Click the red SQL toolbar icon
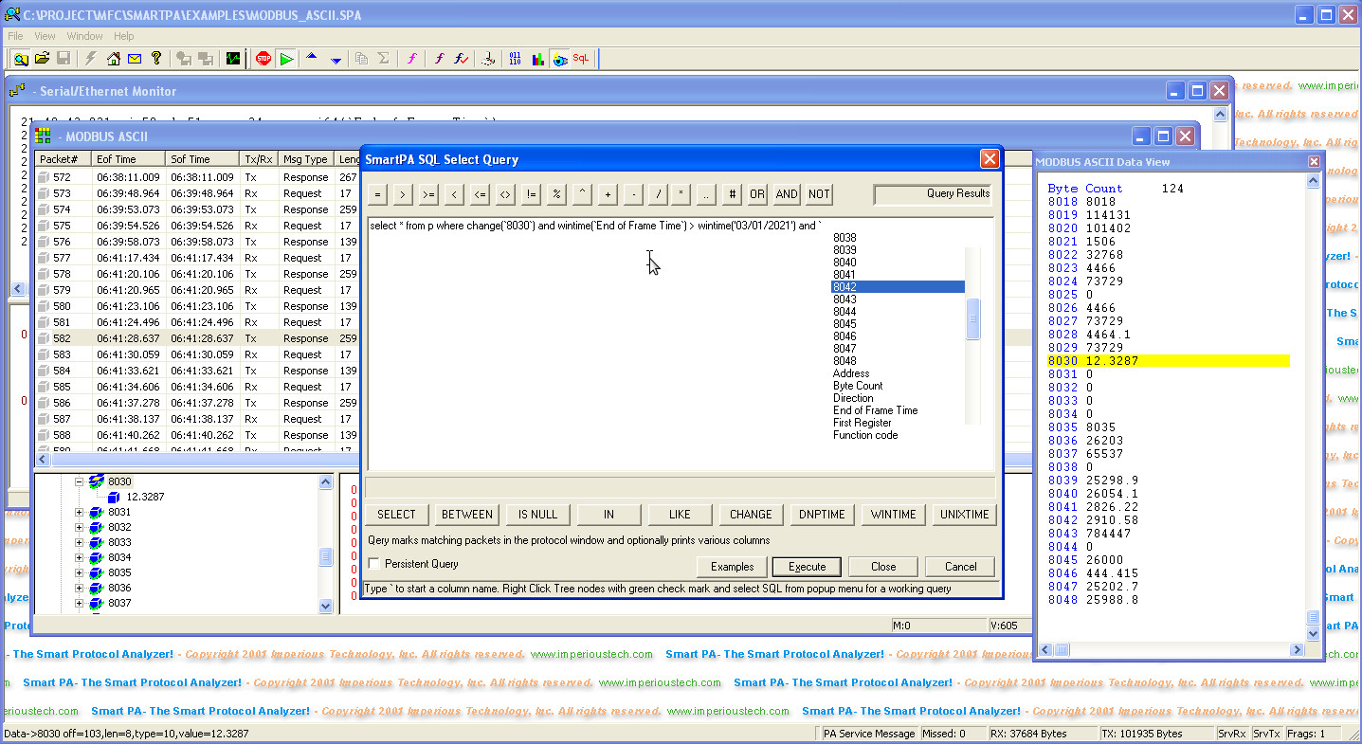 point(581,59)
